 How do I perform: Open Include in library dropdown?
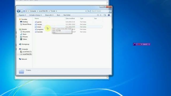click(36, 15)
